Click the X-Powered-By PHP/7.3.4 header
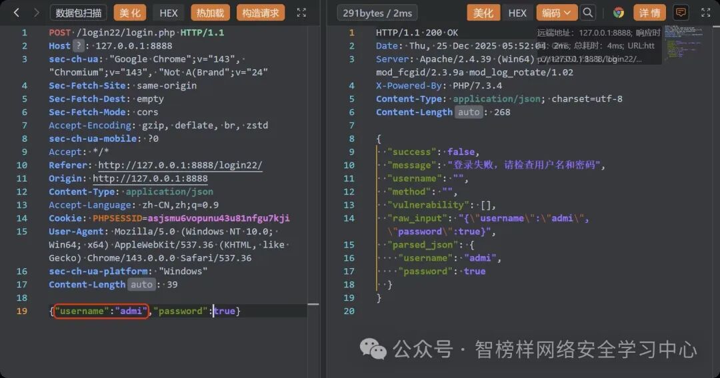 [x=439, y=86]
